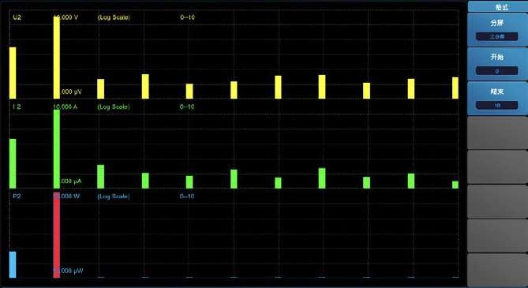Open the 分屏 split-screen setting
The width and height of the screenshot is (528, 288).
(x=498, y=30)
